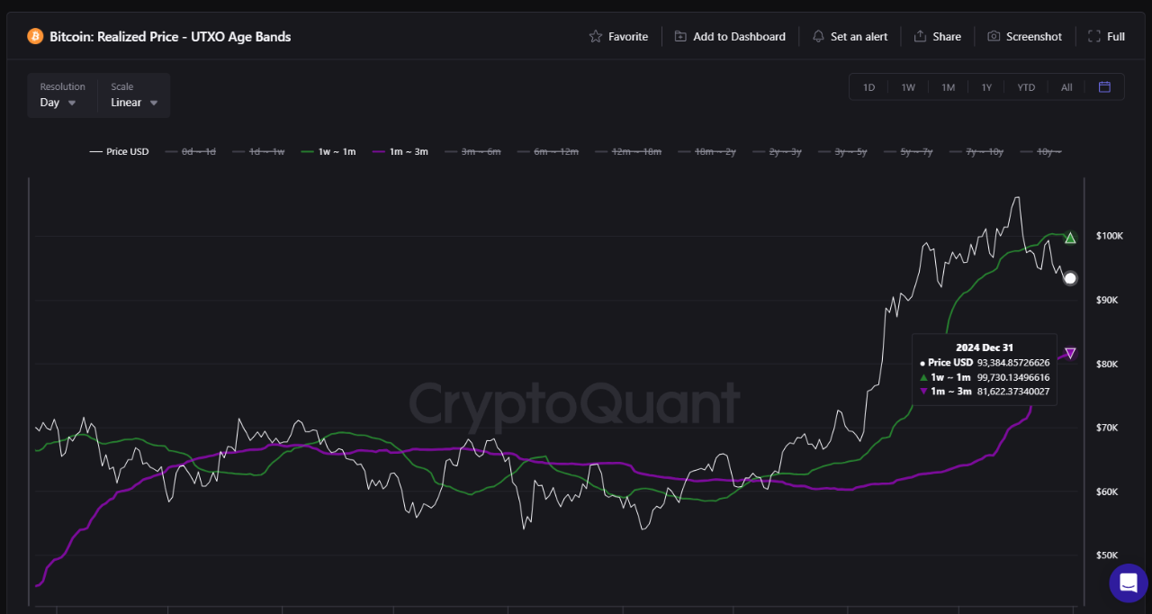Switch to the 1Y timeframe

986,86
